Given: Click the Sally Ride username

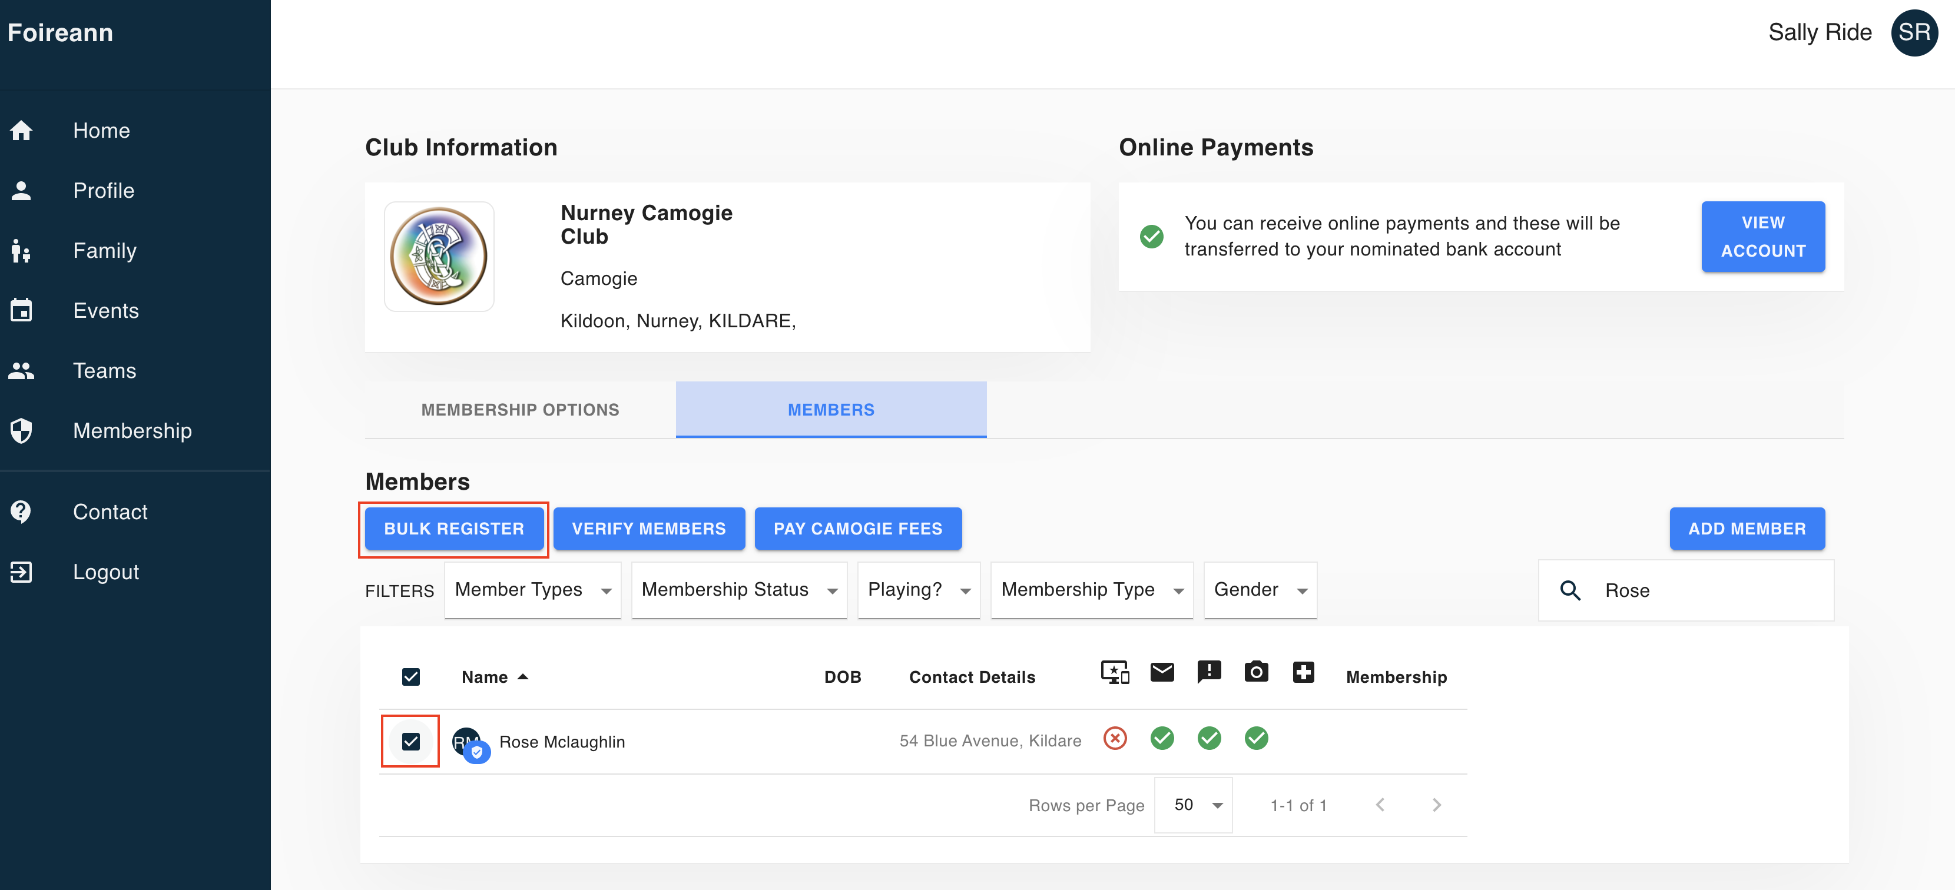Looking at the screenshot, I should pyautogui.click(x=1820, y=32).
